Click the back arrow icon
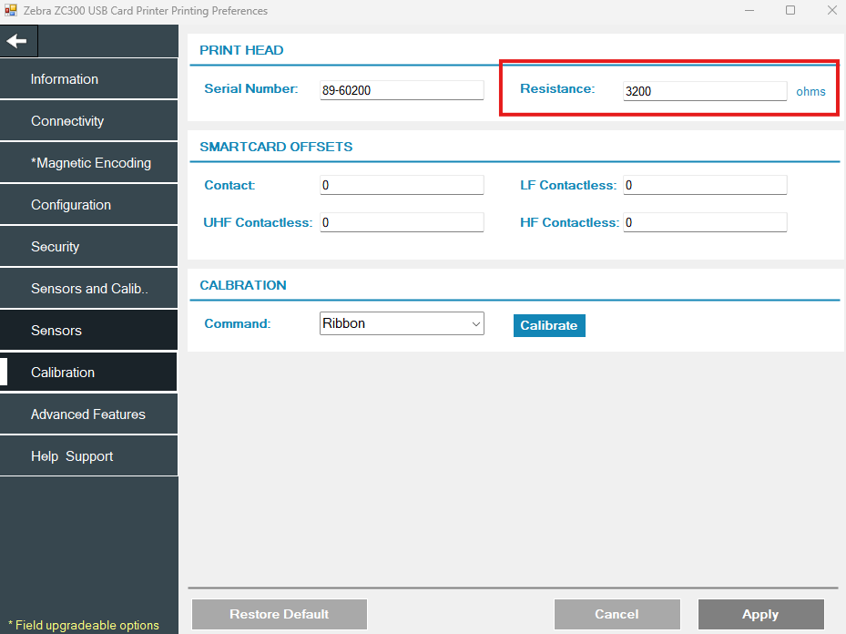The width and height of the screenshot is (846, 634). click(17, 41)
